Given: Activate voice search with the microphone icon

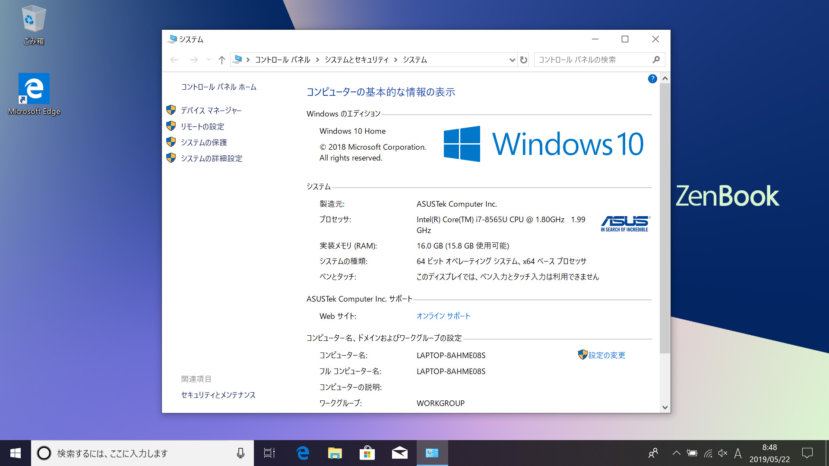Looking at the screenshot, I should tap(240, 453).
